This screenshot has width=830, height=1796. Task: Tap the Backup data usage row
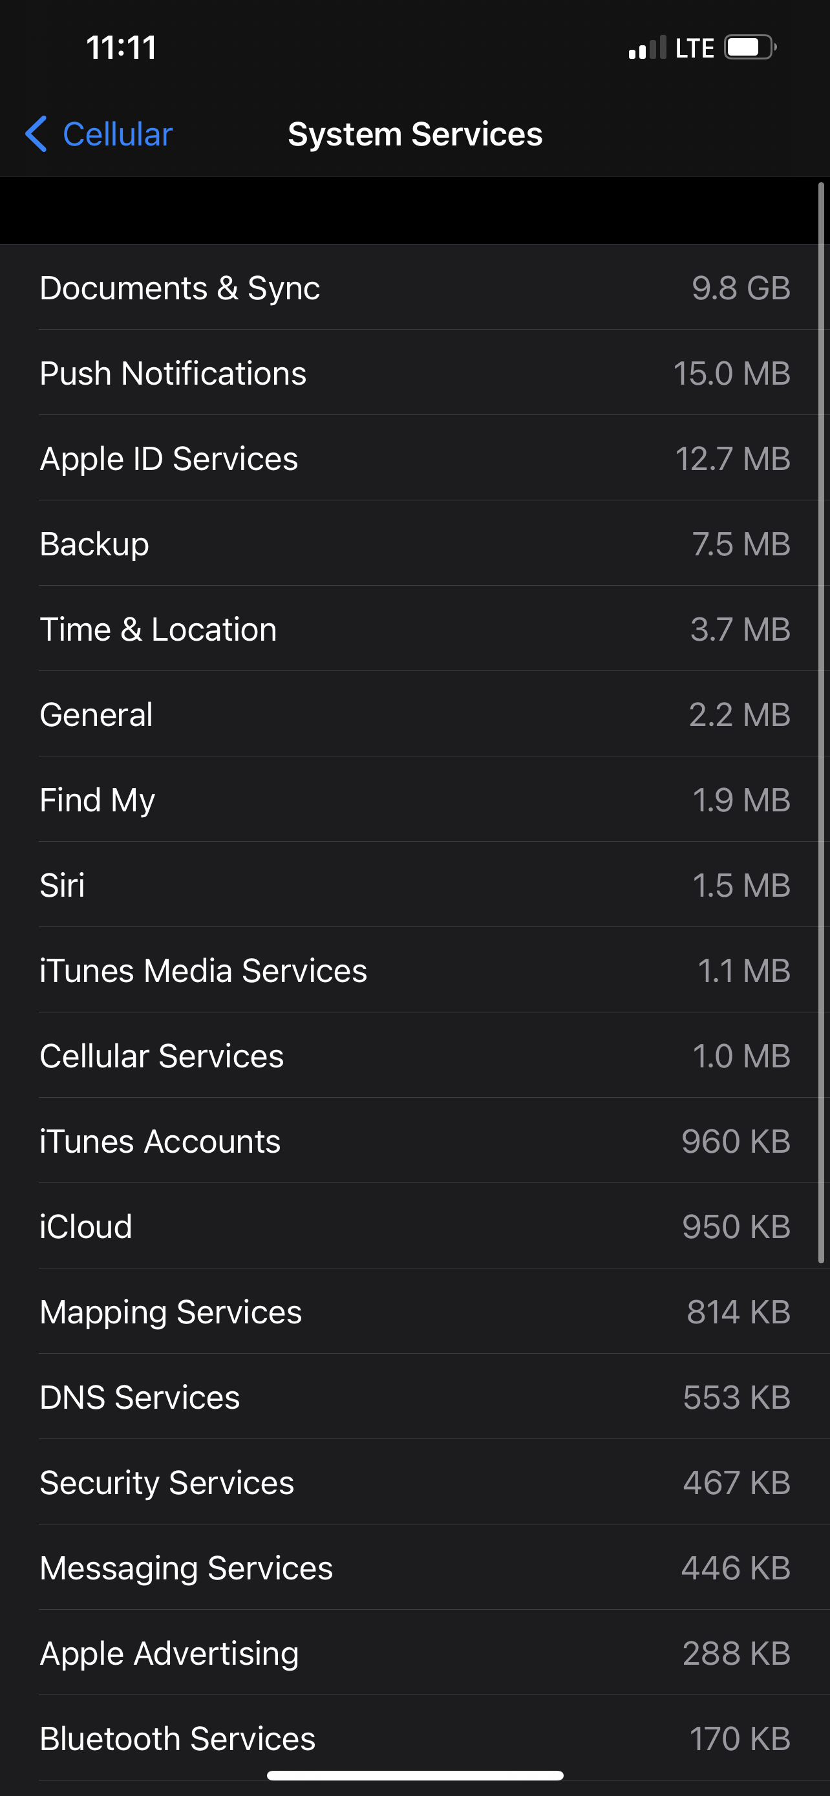414,544
